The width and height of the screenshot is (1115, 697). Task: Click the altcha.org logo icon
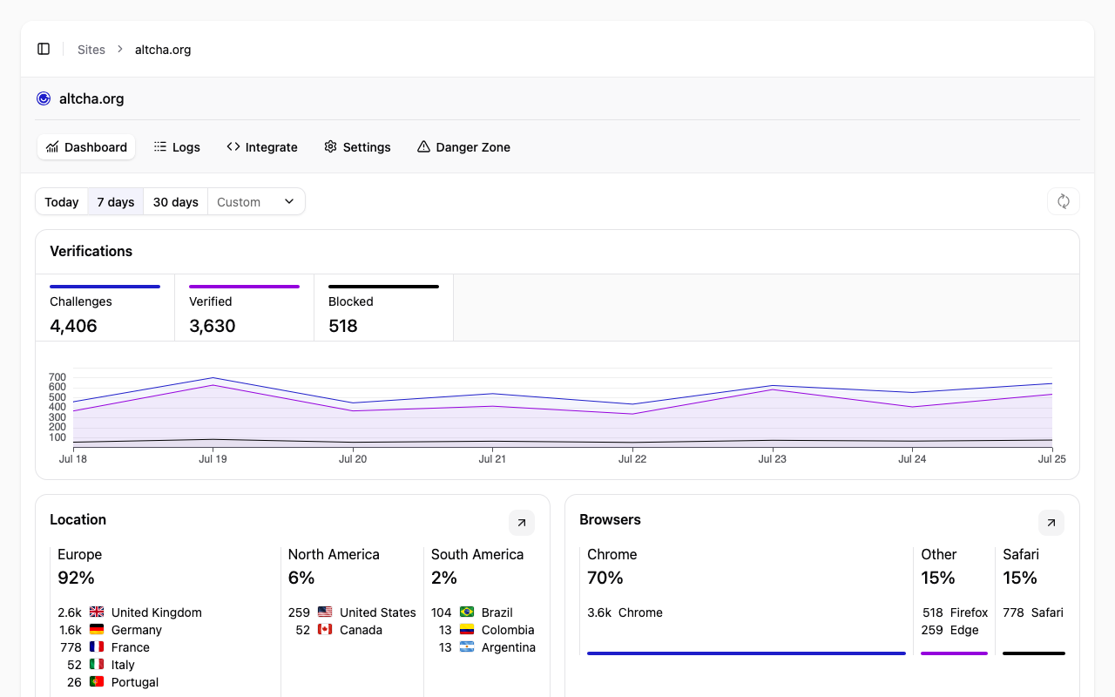44,98
